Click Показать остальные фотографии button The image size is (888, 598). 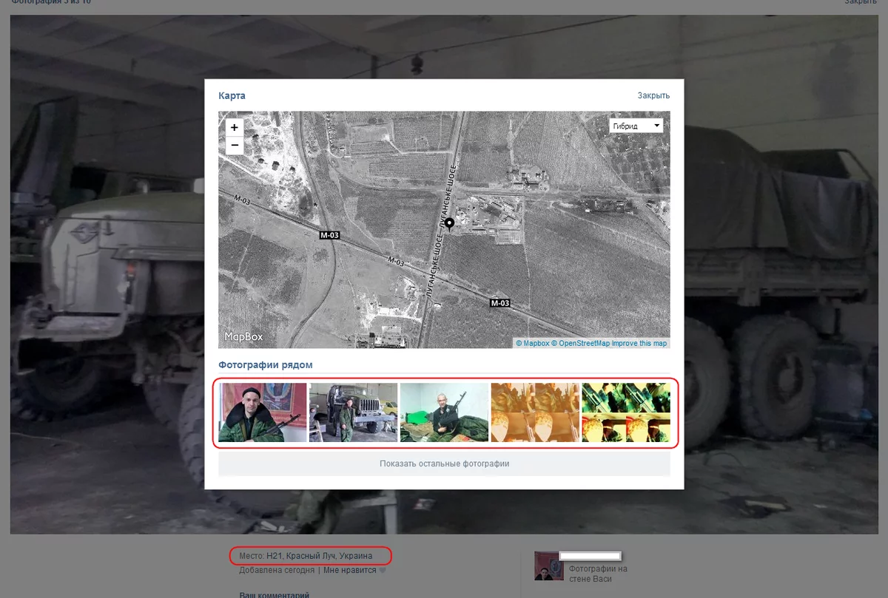(x=444, y=464)
